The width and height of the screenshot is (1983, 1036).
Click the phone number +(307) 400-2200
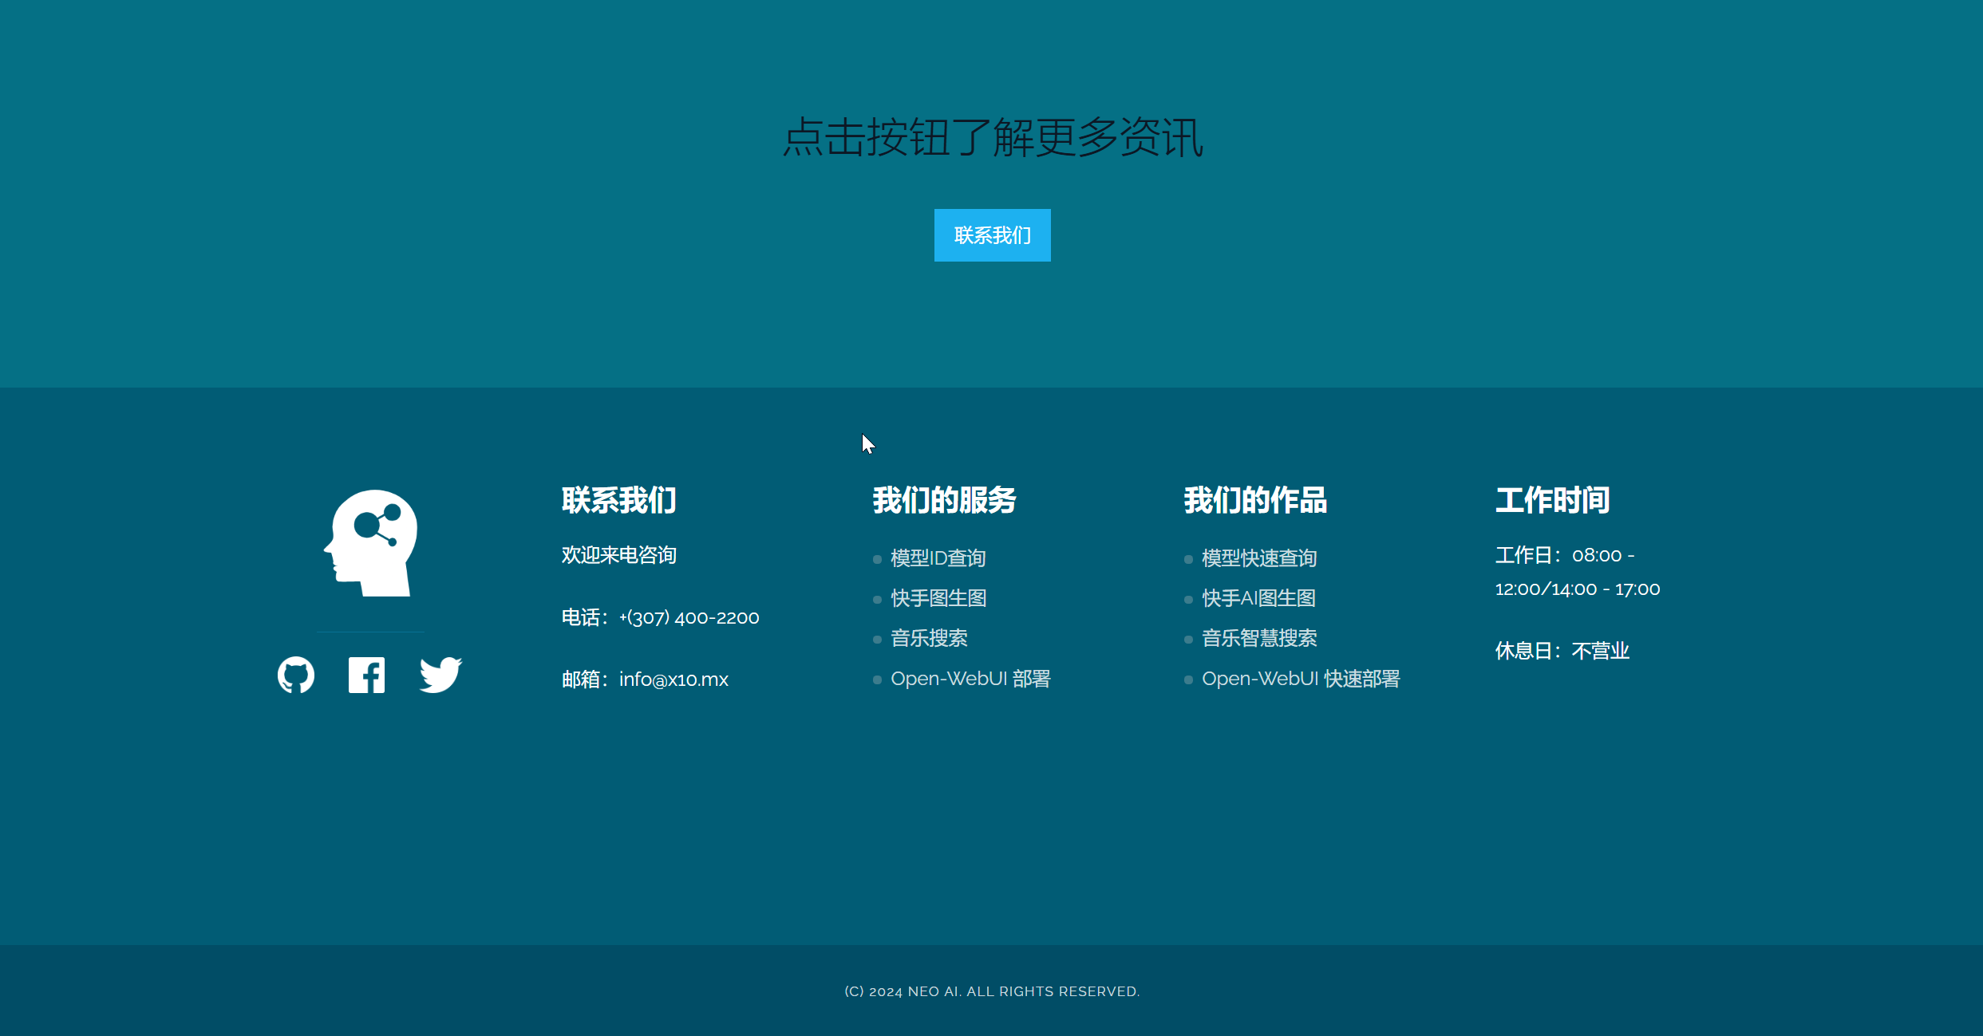[689, 617]
